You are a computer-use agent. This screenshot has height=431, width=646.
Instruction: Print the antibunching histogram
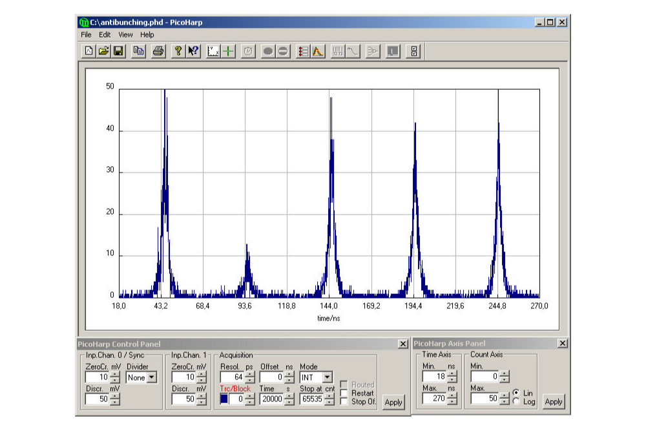156,52
